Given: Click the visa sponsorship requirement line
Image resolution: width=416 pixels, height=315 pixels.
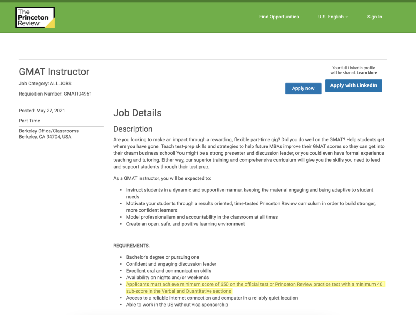Looking at the screenshot, I should 177,305.
